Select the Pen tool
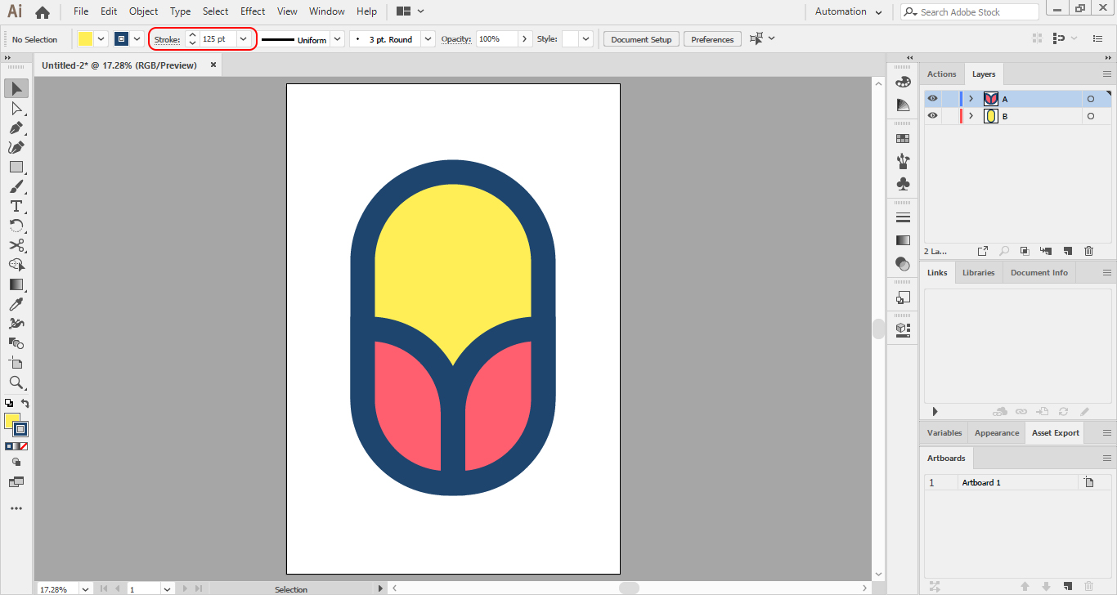Image resolution: width=1117 pixels, height=595 pixels. (x=16, y=127)
